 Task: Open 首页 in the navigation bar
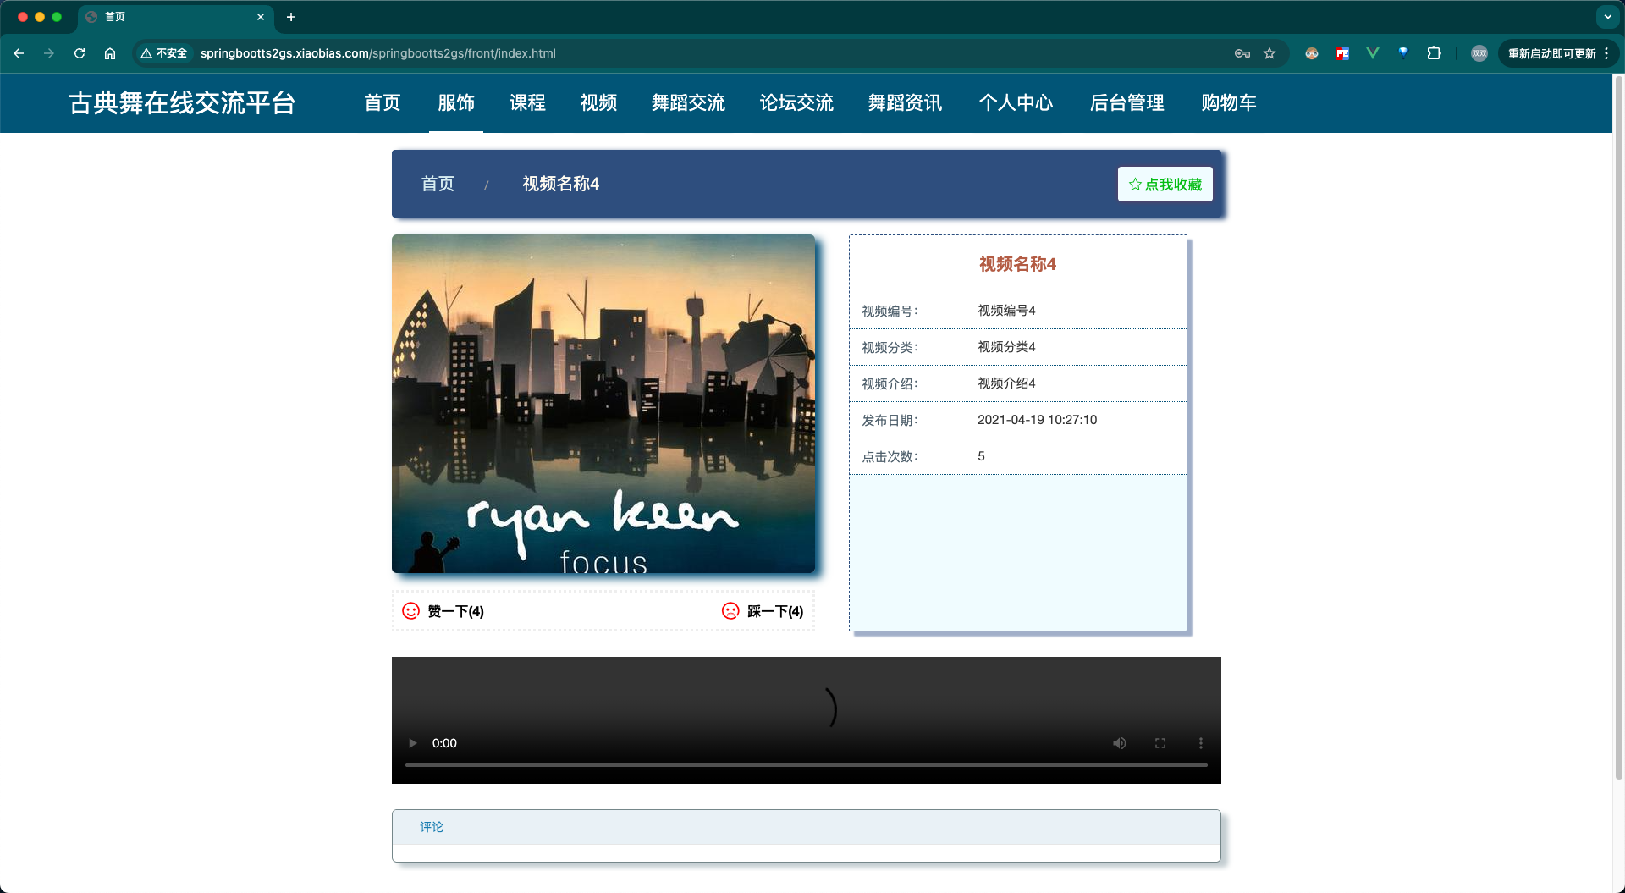383,103
